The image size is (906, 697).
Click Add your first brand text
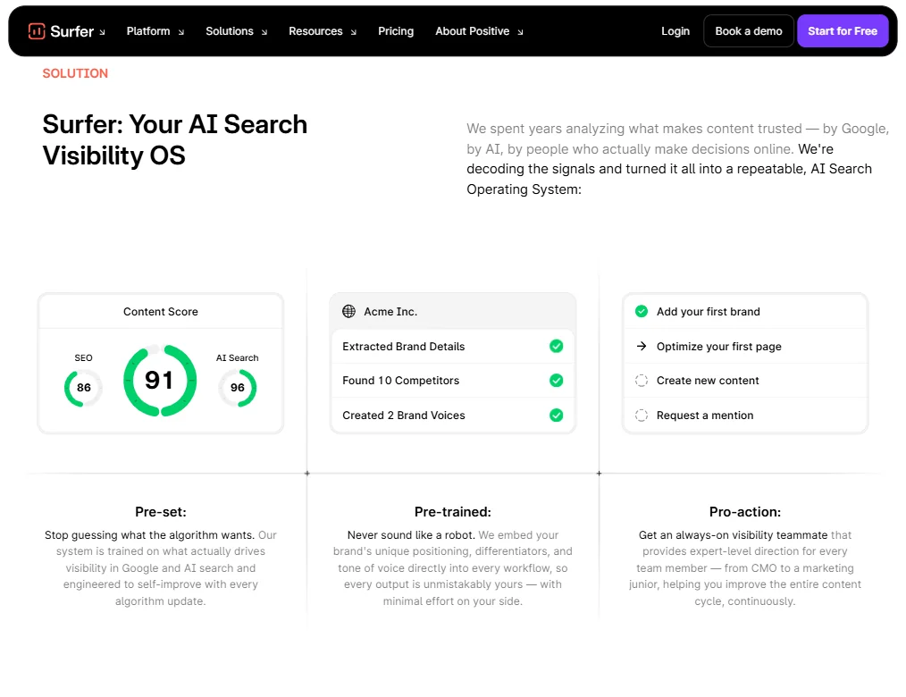708,312
